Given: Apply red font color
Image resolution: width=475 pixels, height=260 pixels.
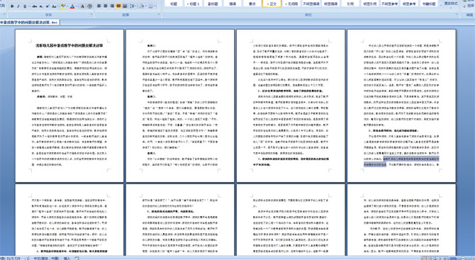Looking at the screenshot, I should pyautogui.click(x=72, y=6).
